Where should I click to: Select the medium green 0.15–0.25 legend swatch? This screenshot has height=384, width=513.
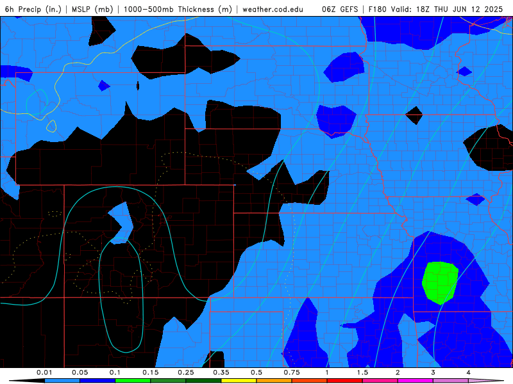(x=168, y=381)
